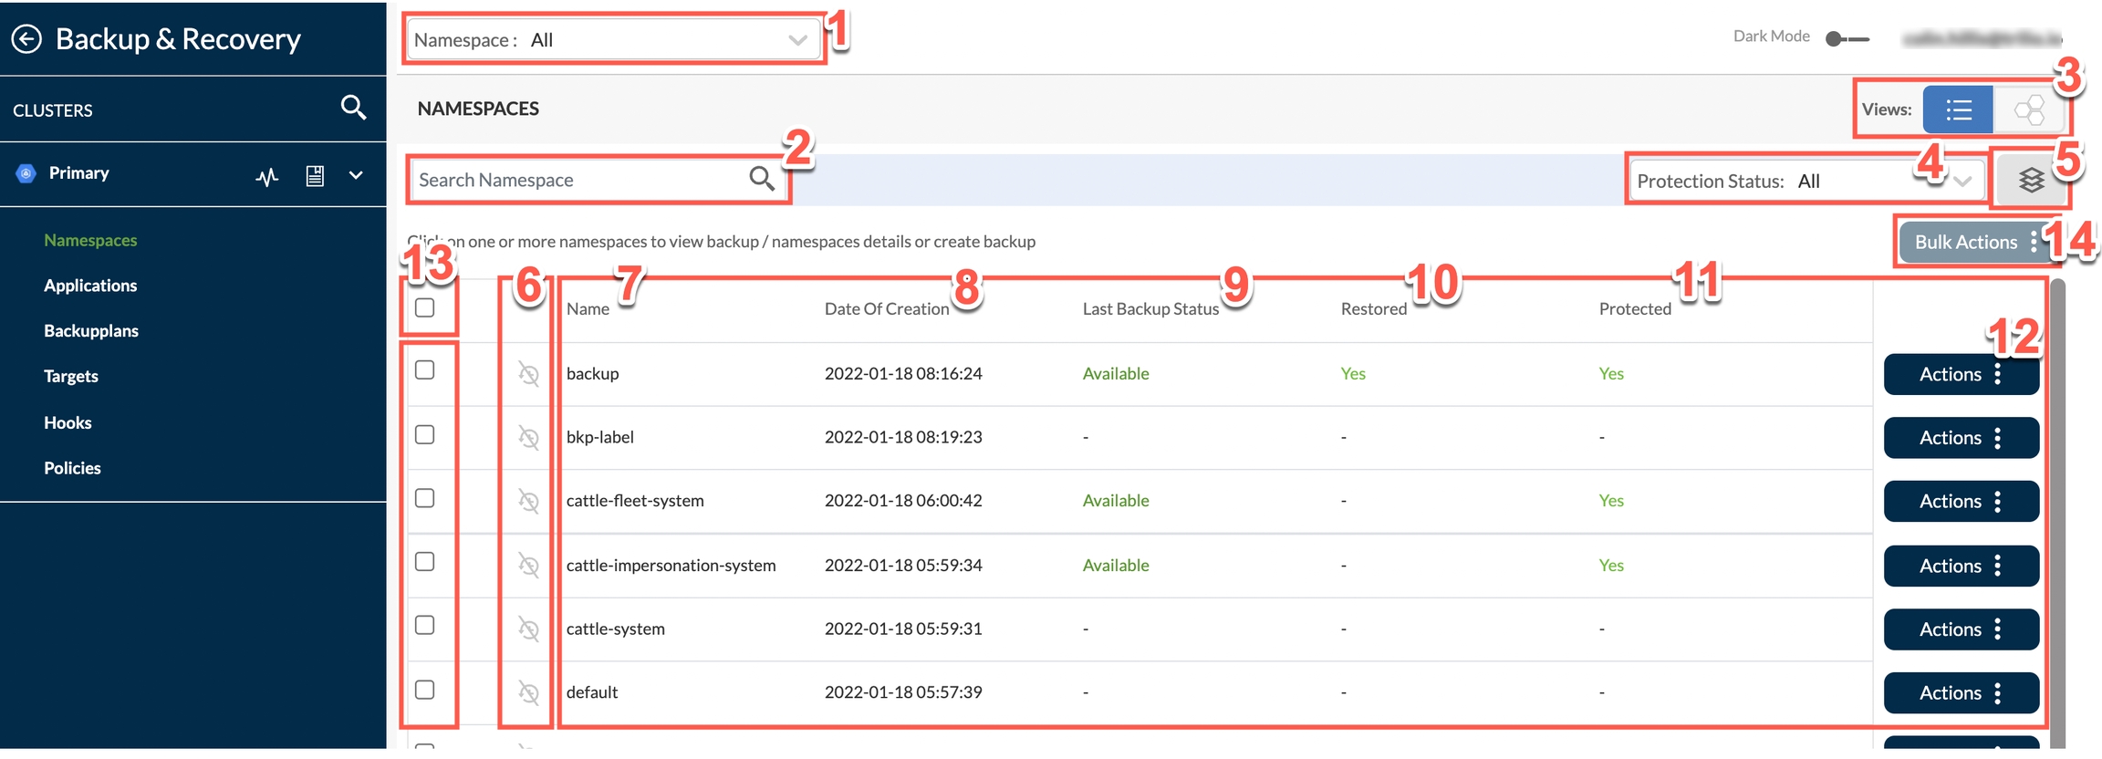Viewport: 2102px width, 759px height.
Task: Tick the checkbox for bkp-label namespace
Action: pos(424,435)
